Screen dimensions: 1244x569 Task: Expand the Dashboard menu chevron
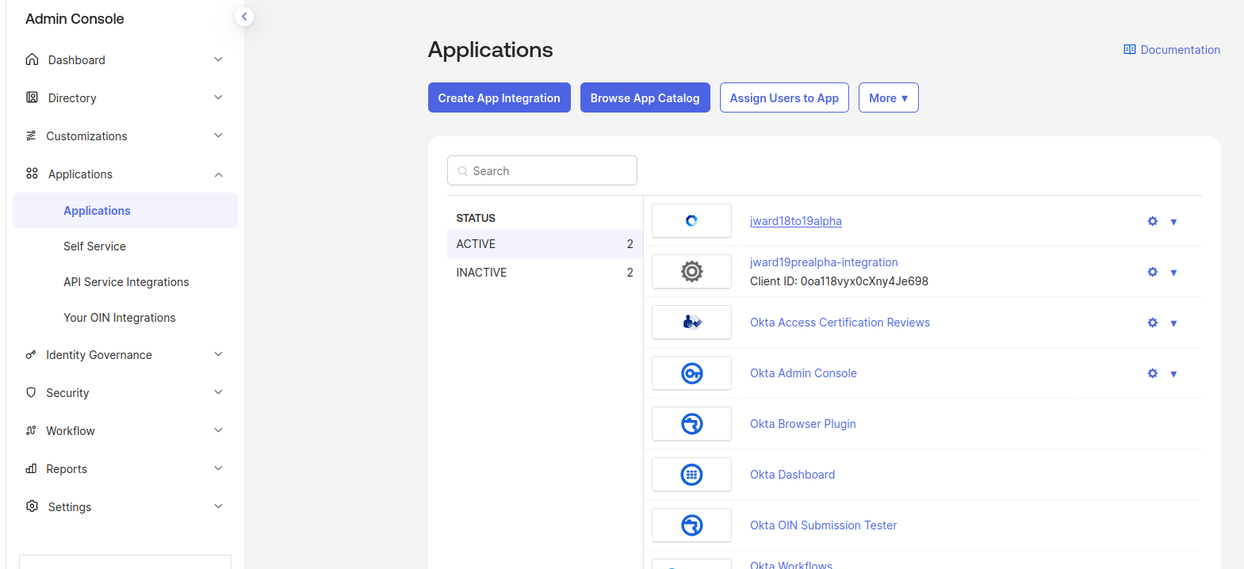point(218,59)
